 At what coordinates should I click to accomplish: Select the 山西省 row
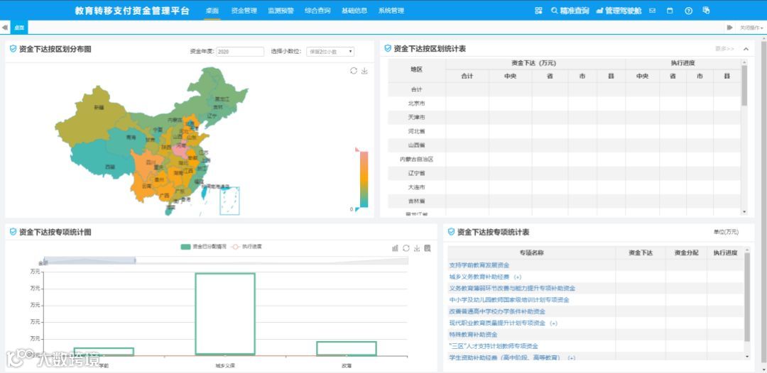pyautogui.click(x=565, y=145)
